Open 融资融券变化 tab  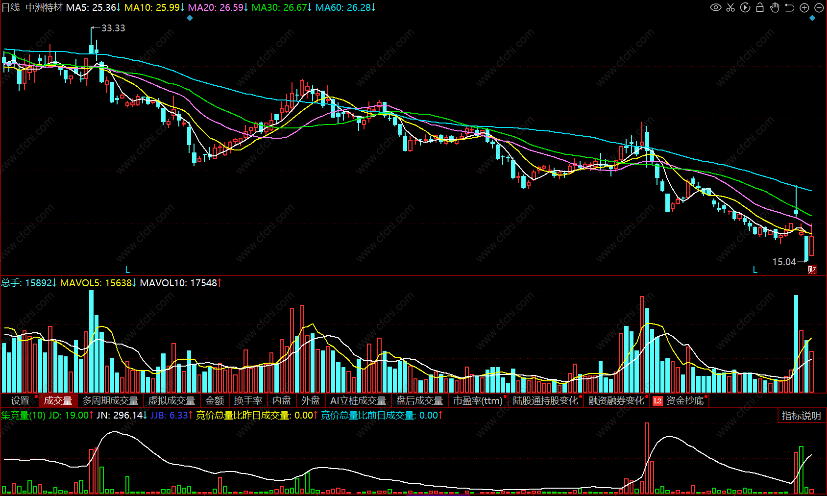click(x=616, y=401)
